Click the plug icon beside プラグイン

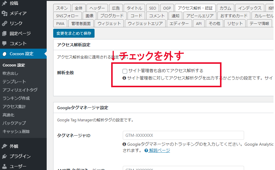click(4, 156)
